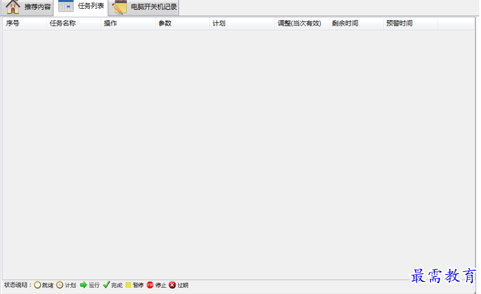Click the 计划 column header

[242, 24]
